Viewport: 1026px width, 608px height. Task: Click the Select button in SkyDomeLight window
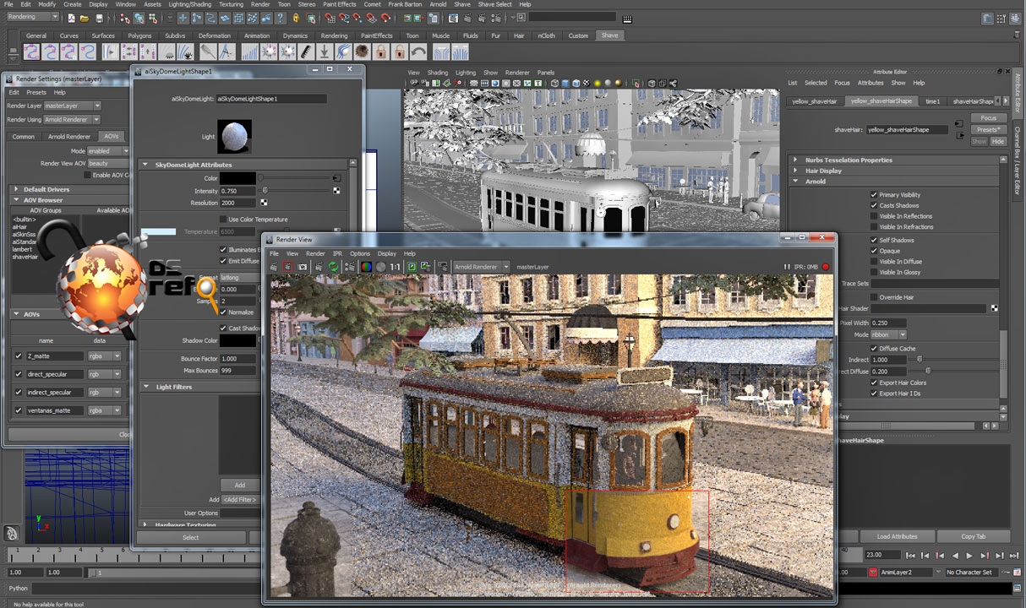191,537
